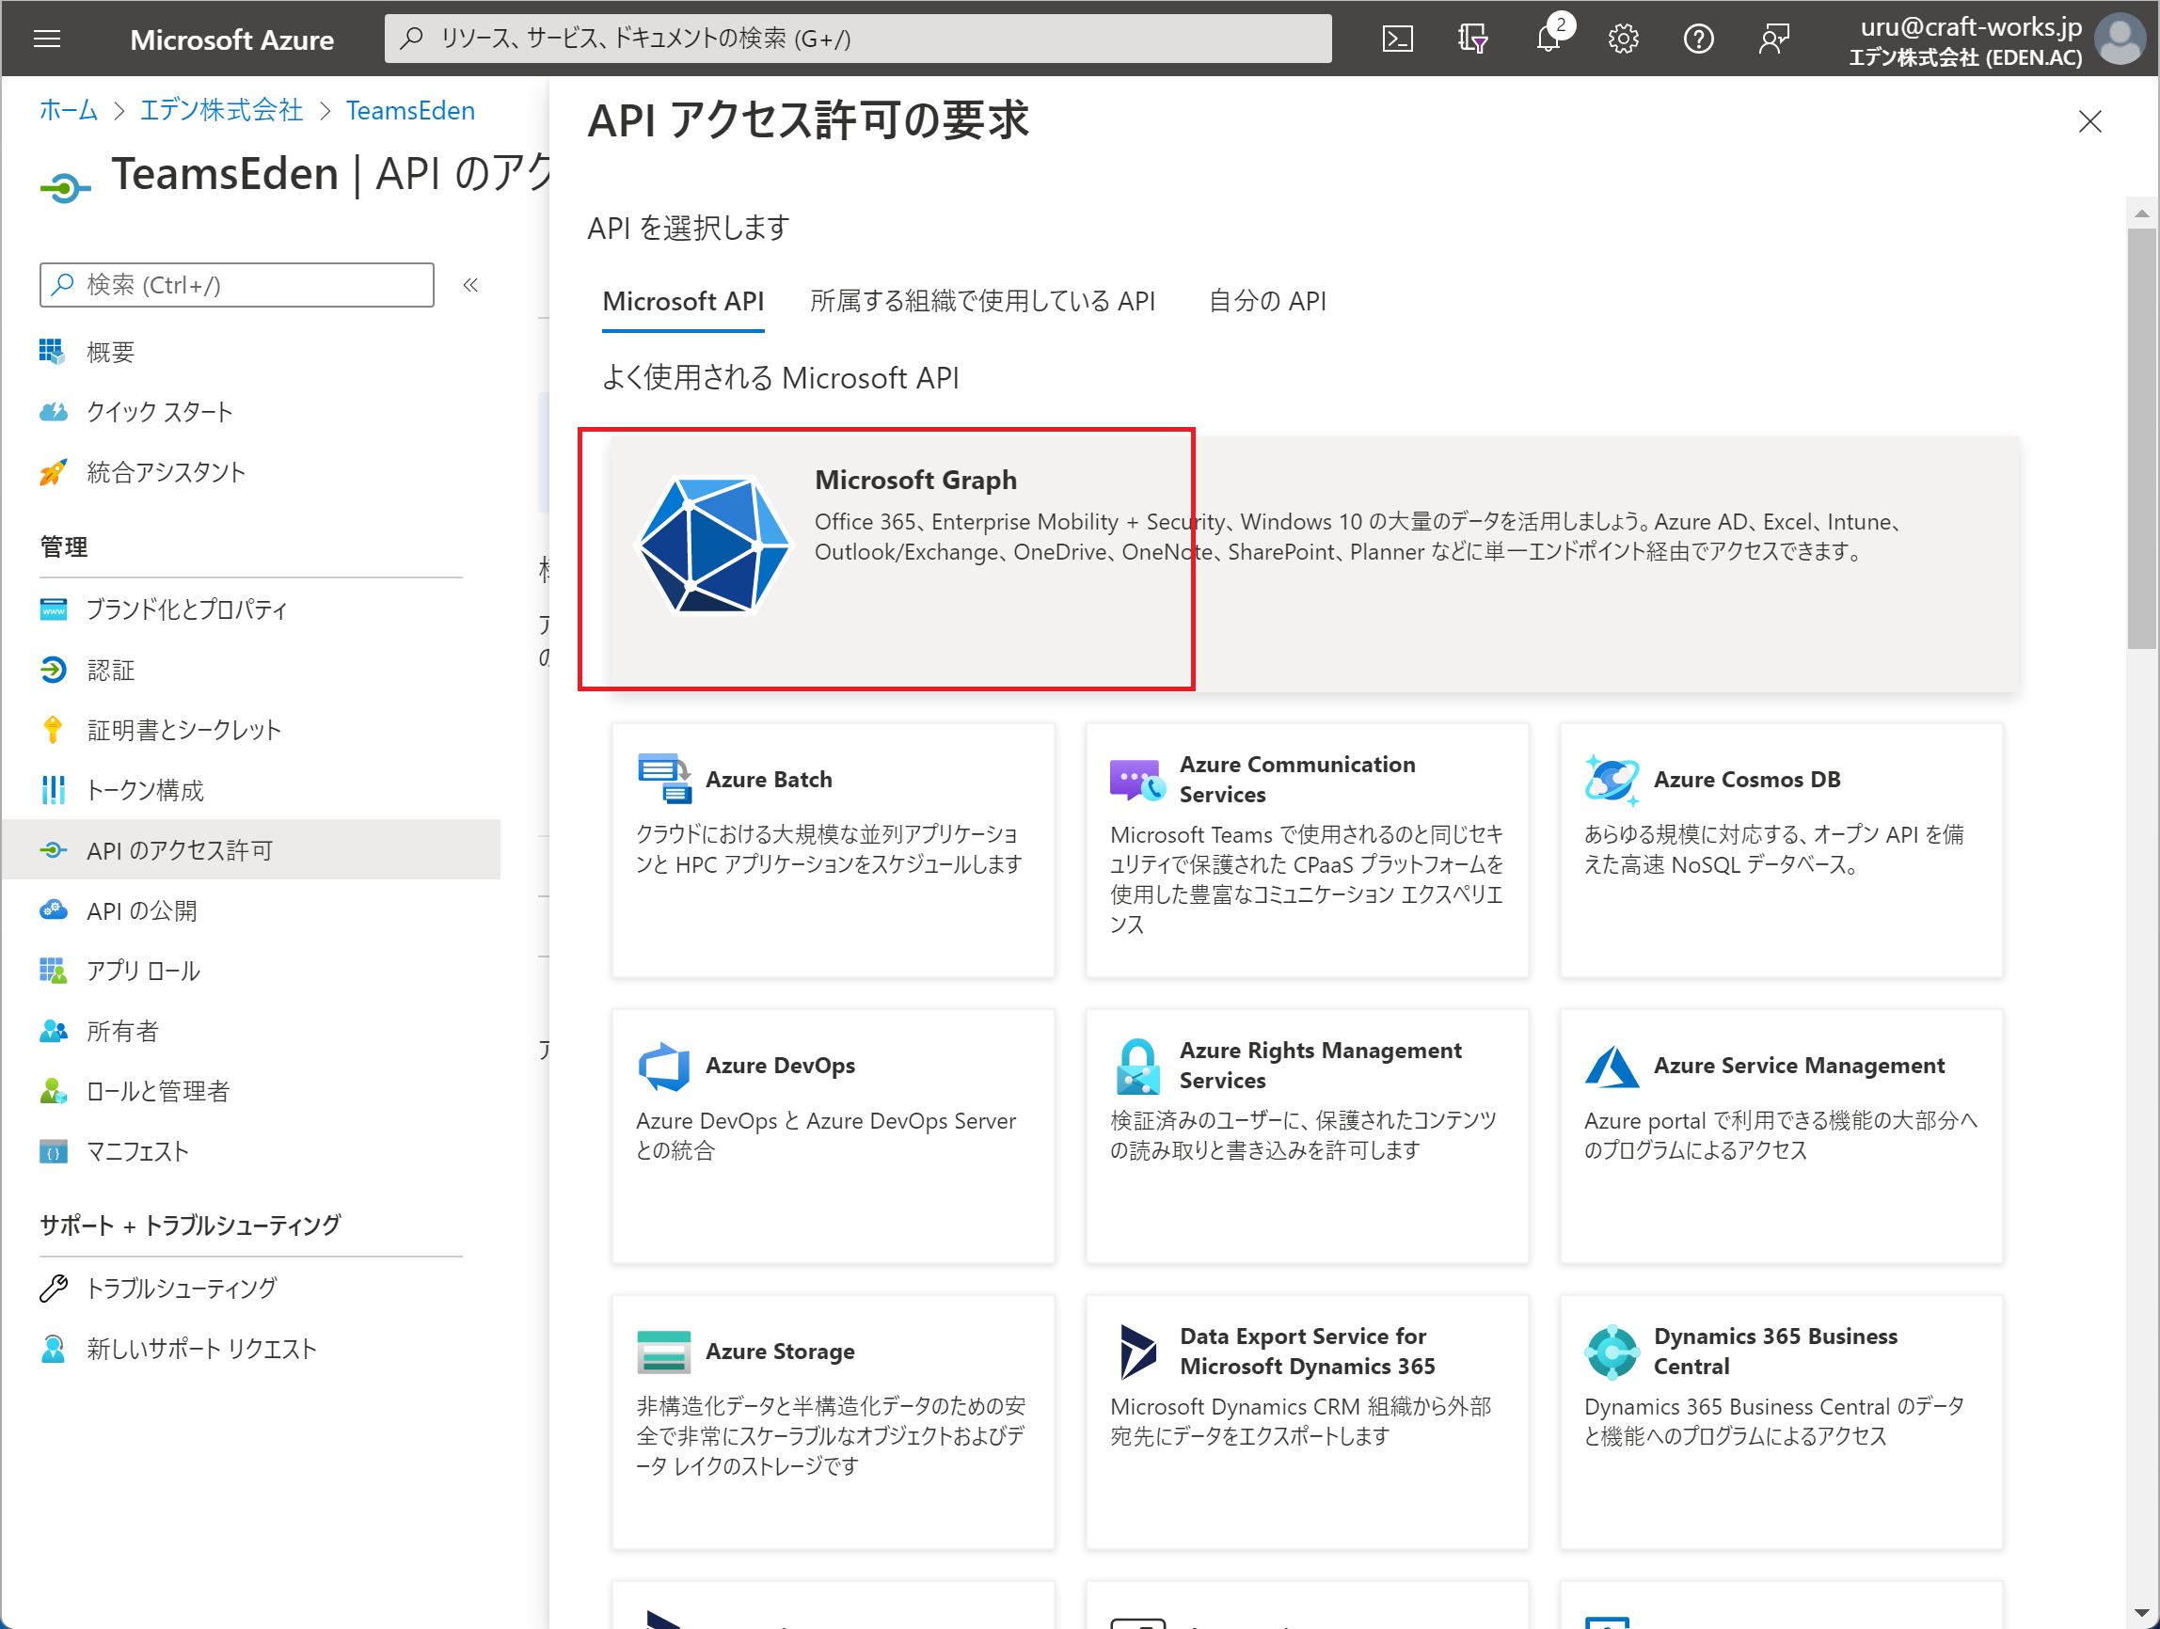Select the Microsoft Graph card
Image resolution: width=2160 pixels, height=1629 pixels.
pos(1313,564)
